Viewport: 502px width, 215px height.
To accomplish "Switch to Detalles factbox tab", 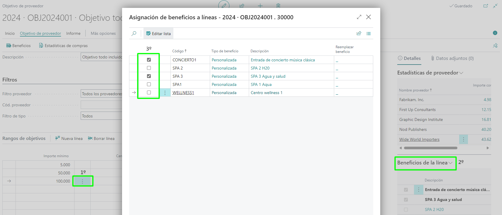I will pos(409,58).
